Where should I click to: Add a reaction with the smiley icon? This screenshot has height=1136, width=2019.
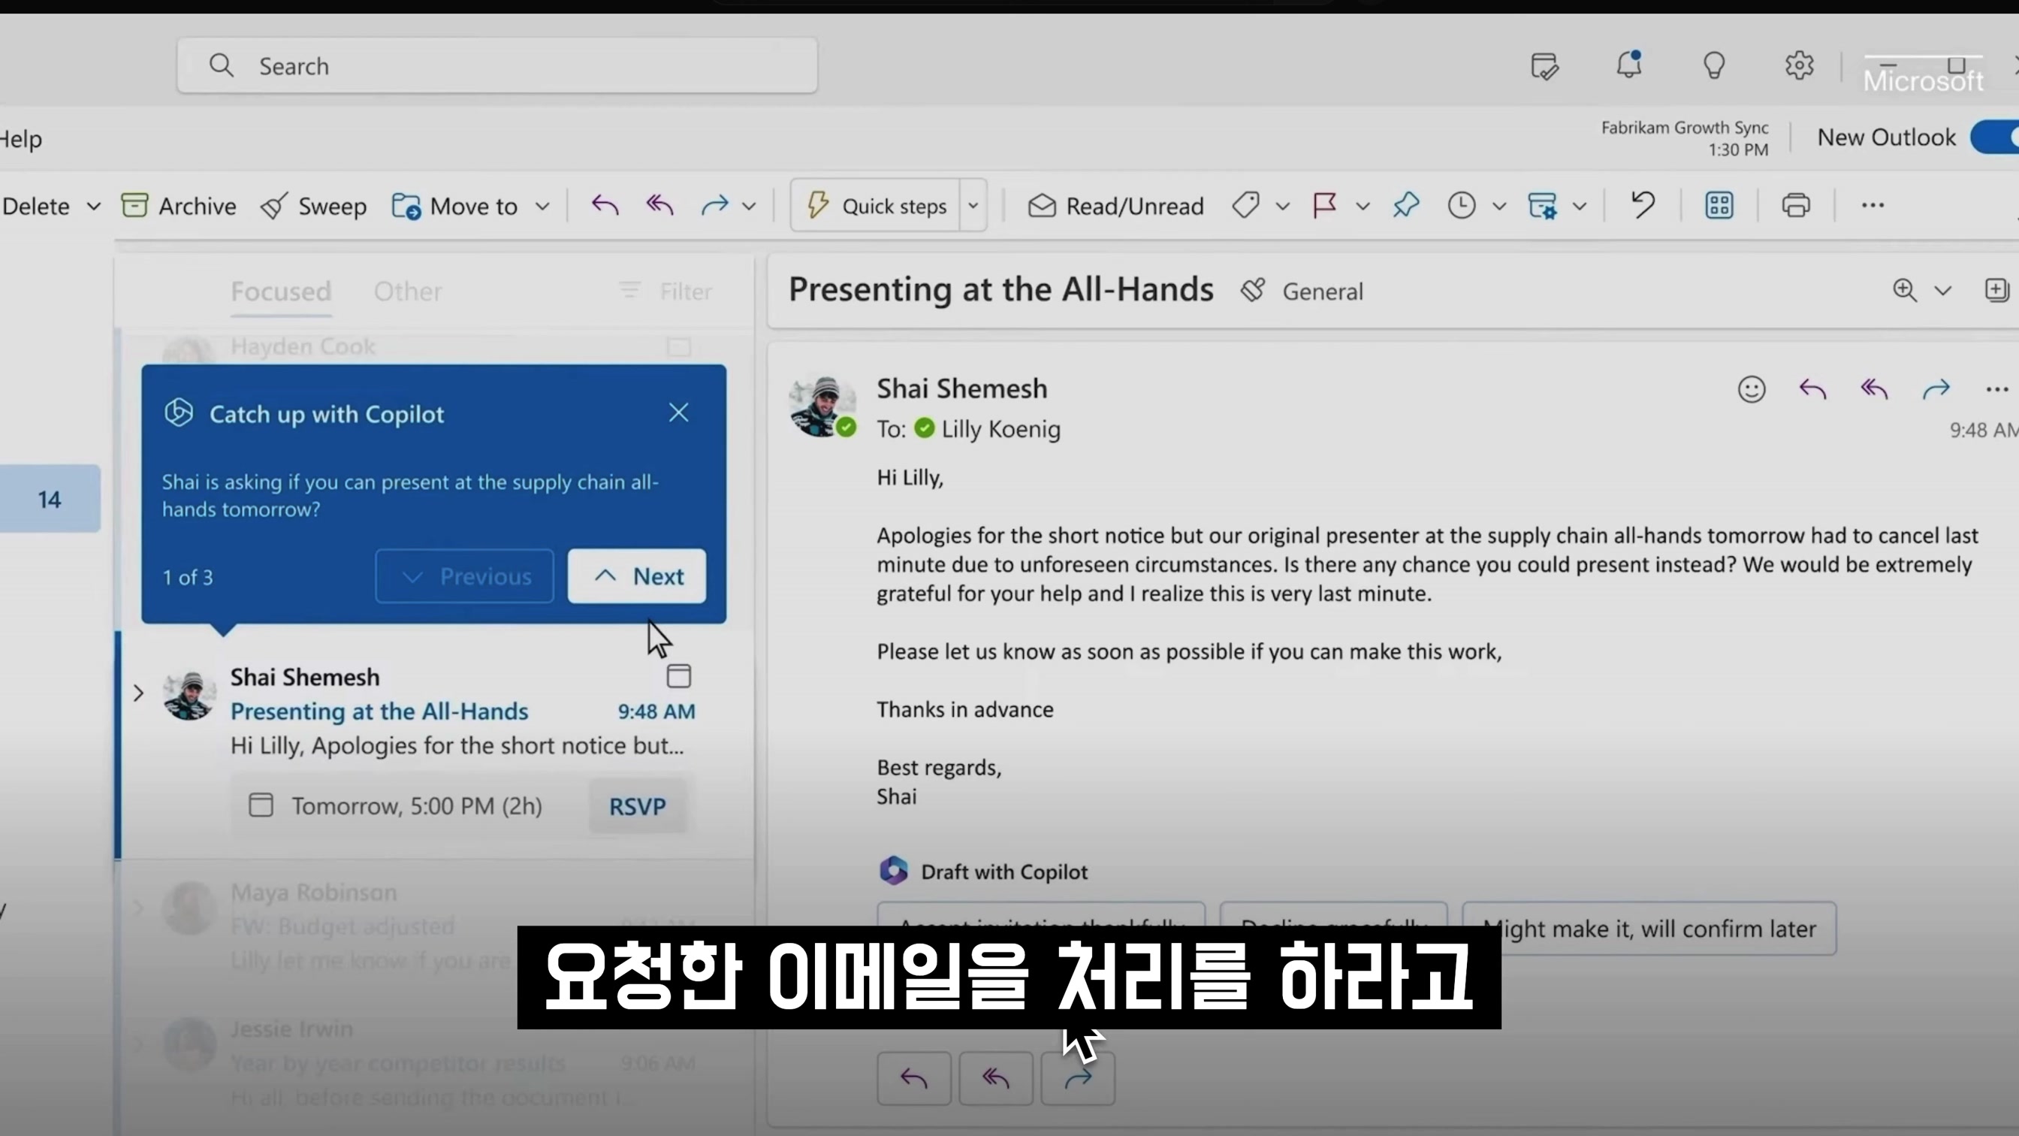pos(1752,389)
